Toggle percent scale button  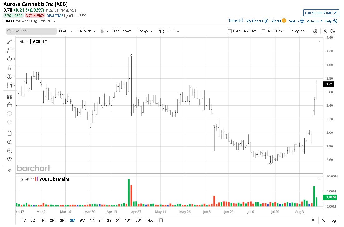pos(324,220)
